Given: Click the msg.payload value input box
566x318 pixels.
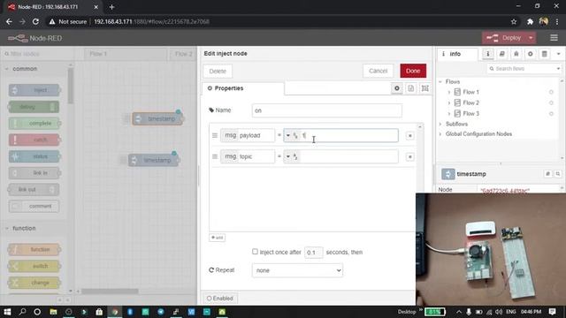Looking at the screenshot, I should click(348, 135).
